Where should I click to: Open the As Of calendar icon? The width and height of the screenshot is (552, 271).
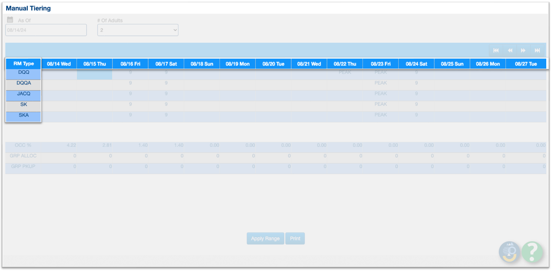(10, 20)
